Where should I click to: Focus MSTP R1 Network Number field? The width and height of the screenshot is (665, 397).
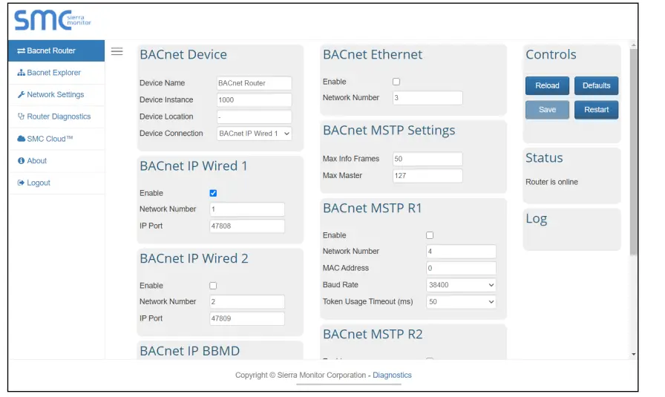click(461, 252)
